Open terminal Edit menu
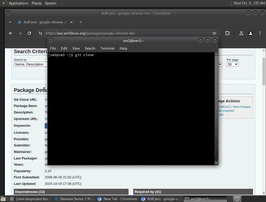 (x=64, y=48)
